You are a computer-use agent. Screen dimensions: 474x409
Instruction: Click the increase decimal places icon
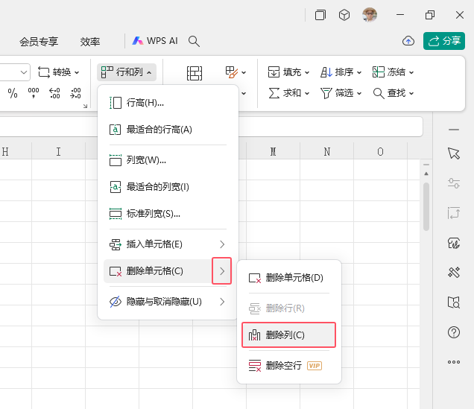(x=54, y=92)
